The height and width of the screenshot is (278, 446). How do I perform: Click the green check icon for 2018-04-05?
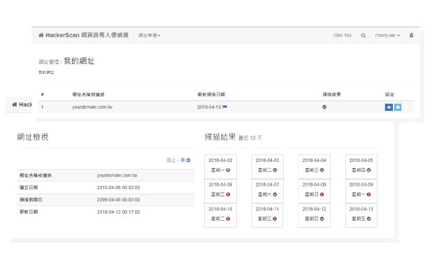[x=369, y=170]
